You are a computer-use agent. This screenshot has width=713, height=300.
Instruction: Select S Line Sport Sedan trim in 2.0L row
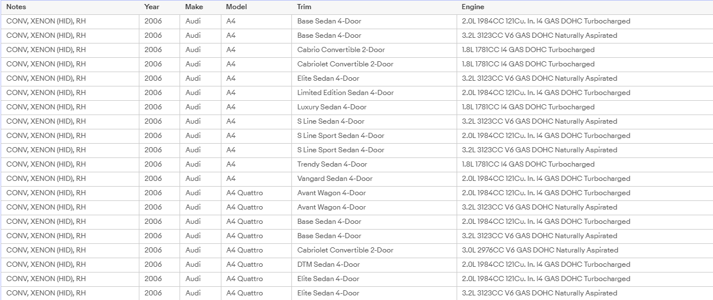[x=374, y=136]
